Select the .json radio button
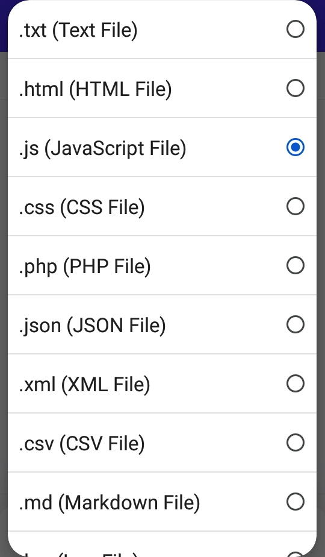Screen dimensions: 325x557 [x=295, y=324]
